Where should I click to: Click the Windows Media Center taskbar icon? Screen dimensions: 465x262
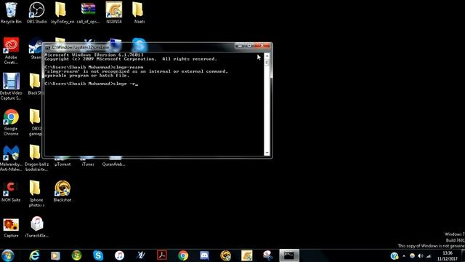pyautogui.click(x=76, y=255)
